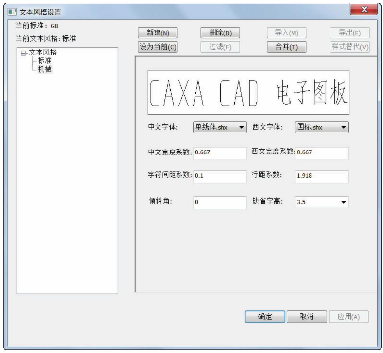
Task: Click 设为当前(C) button
Action: [x=157, y=47]
